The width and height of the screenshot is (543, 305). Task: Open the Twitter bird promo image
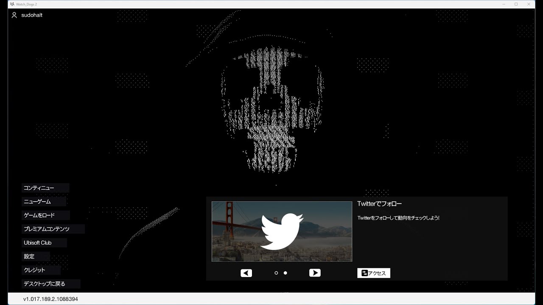coord(282,231)
